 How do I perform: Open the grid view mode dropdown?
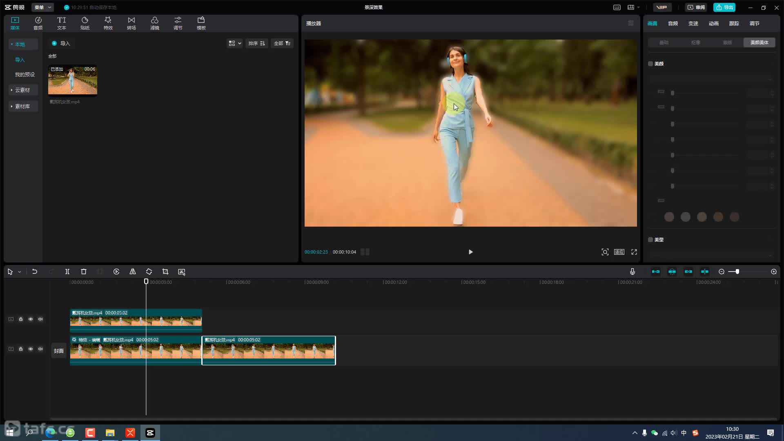[235, 43]
